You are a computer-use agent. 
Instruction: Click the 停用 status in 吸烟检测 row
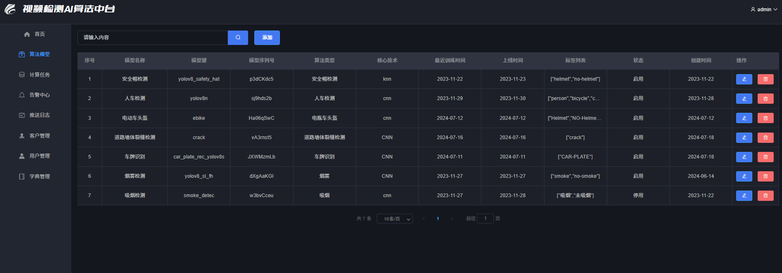click(x=638, y=196)
